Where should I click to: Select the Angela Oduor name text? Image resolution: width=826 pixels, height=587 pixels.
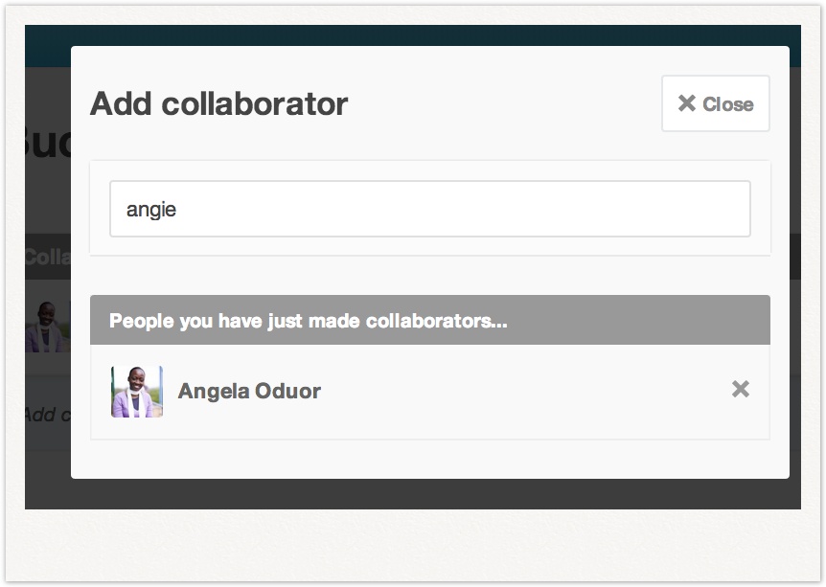click(x=249, y=391)
